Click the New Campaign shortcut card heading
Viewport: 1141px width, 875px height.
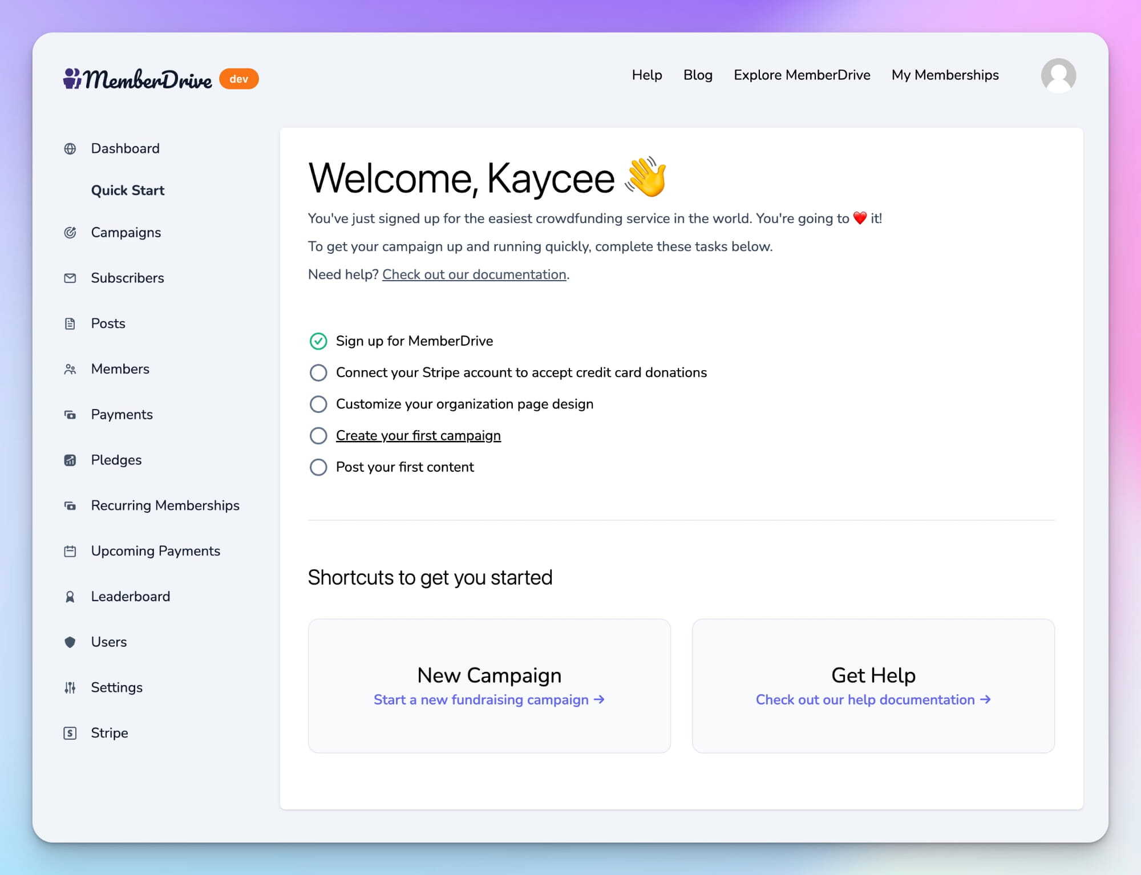pyautogui.click(x=489, y=675)
